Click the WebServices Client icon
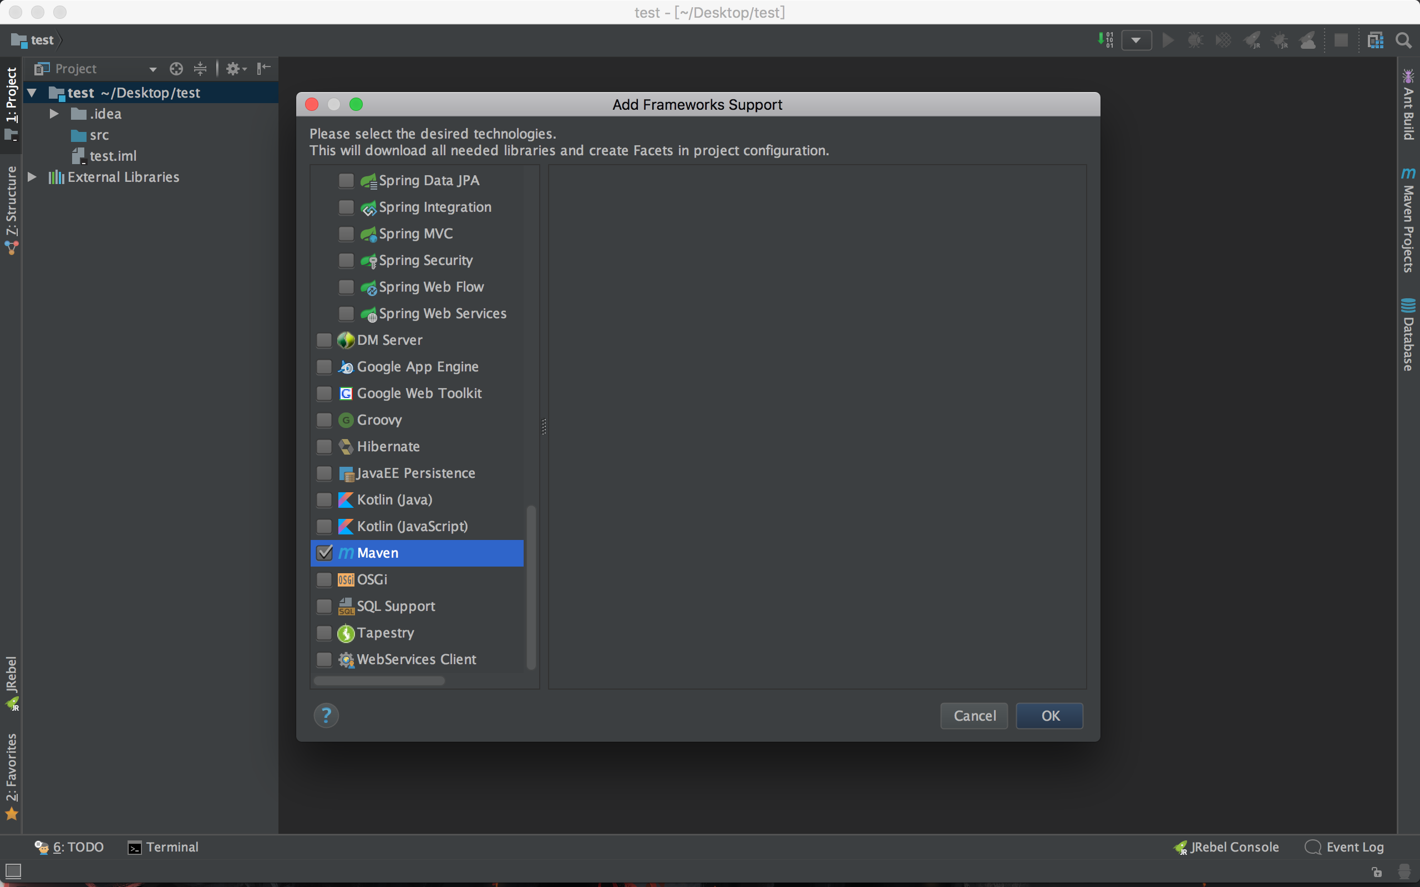 (346, 659)
